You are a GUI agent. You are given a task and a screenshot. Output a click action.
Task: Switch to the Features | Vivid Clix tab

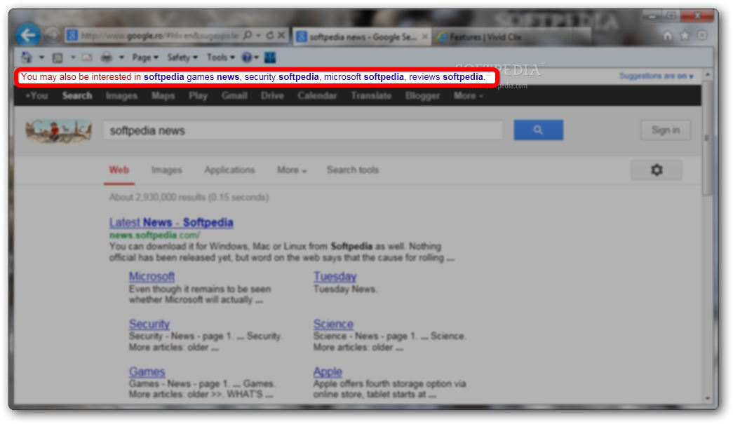tap(485, 37)
